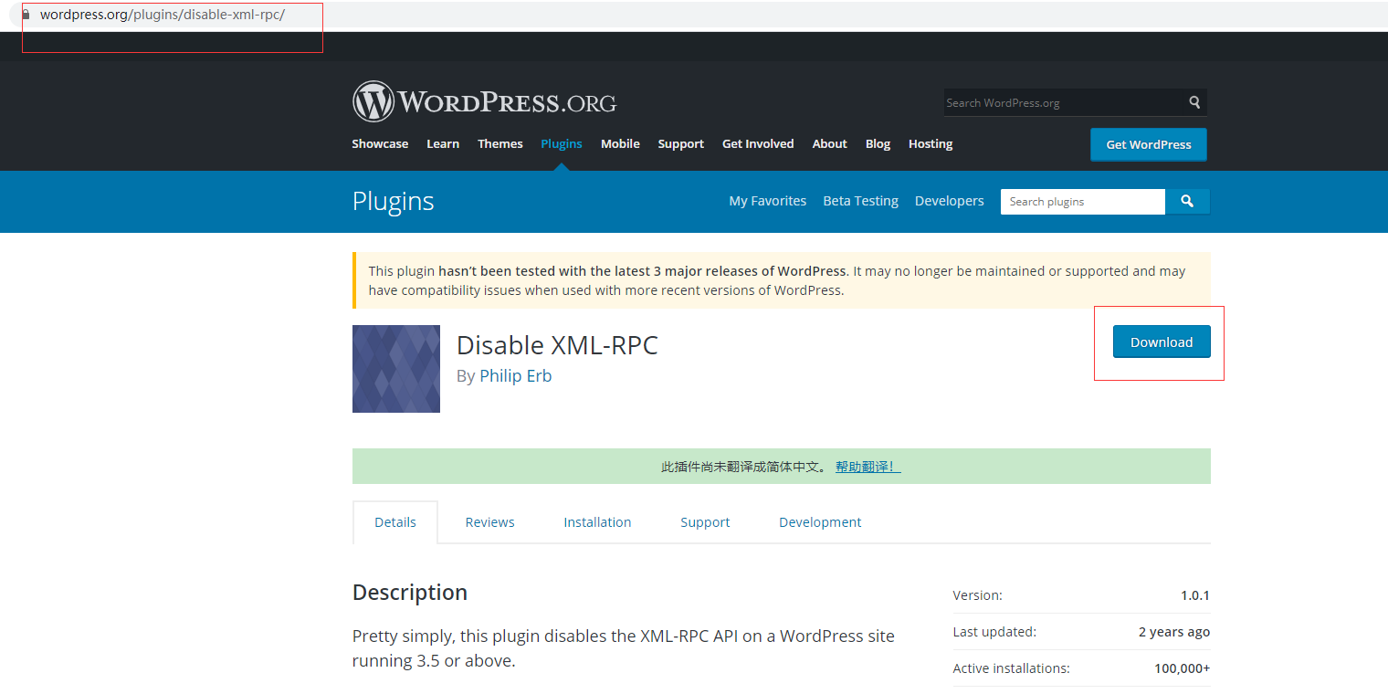Go to the Blog page

click(x=878, y=143)
